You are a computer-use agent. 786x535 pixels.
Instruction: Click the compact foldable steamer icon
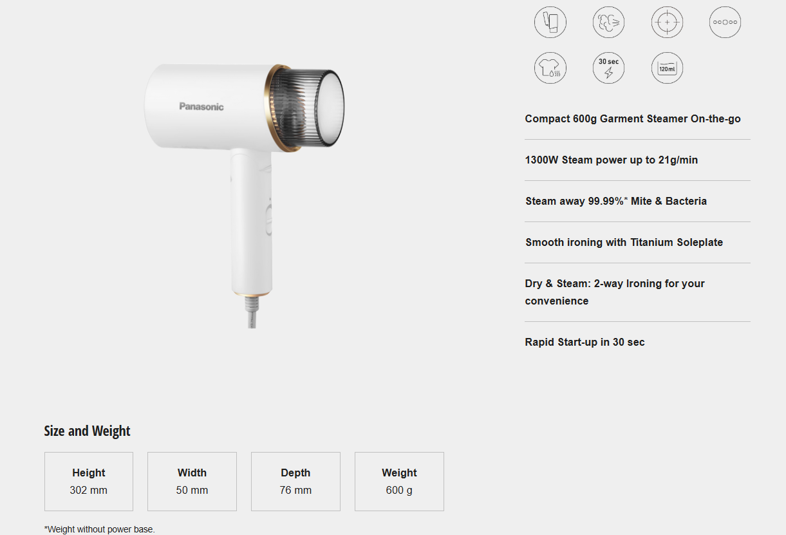tap(550, 23)
